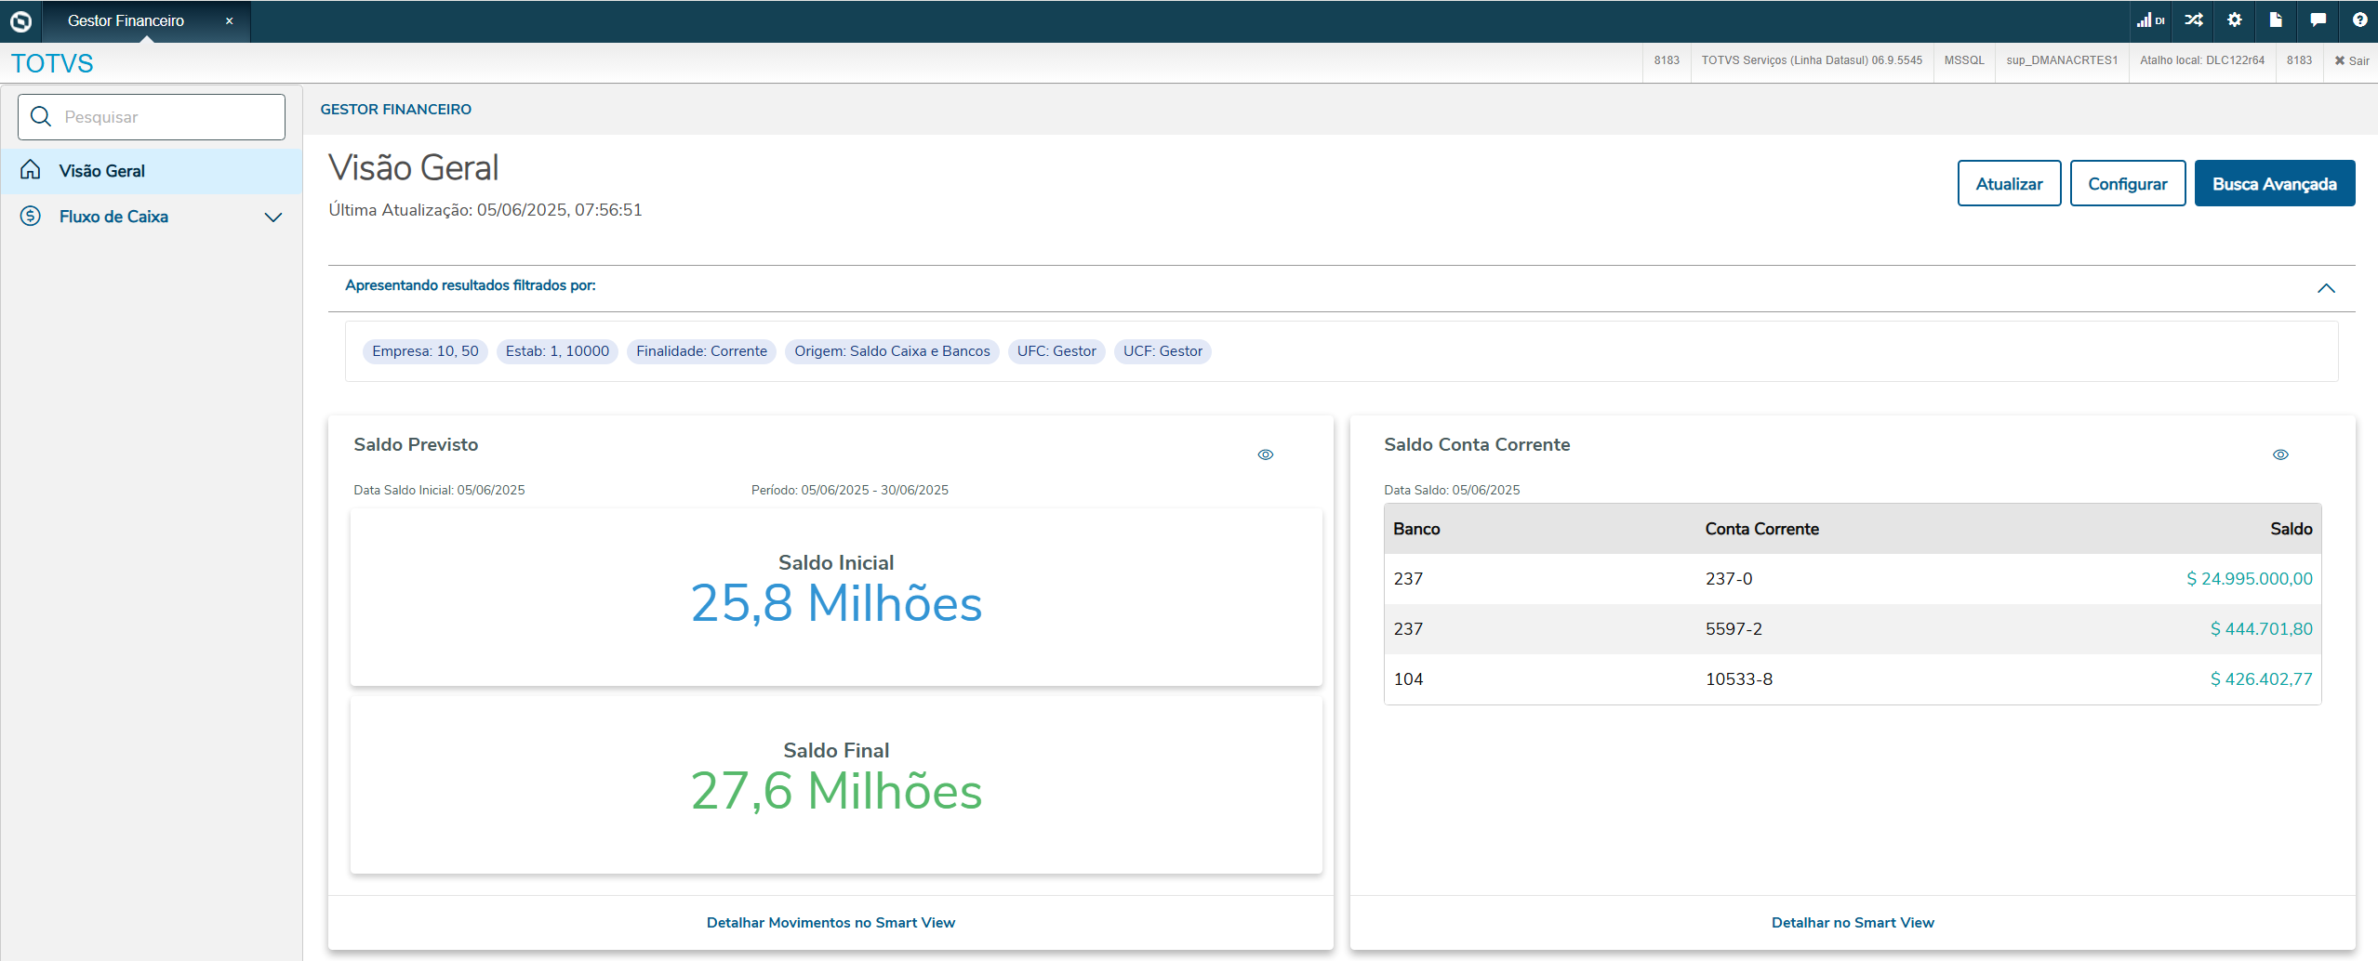Click the Configurar button
The height and width of the screenshot is (961, 2378).
(2127, 183)
